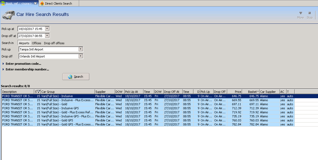Screen dimensions: 318x160
Task: Select the Book. ref.: <none> tab
Action: (x=19, y=4)
